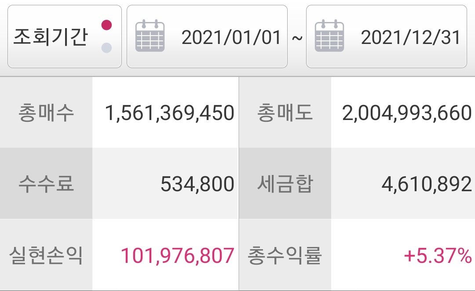
Task: Click the 2021/01/01 date text
Action: (231, 37)
